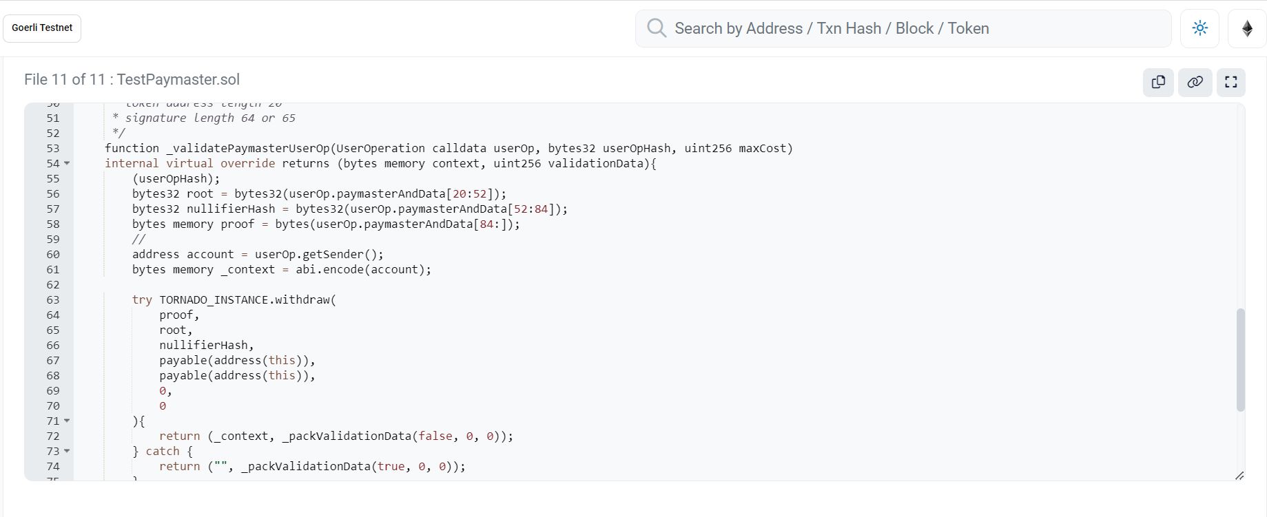Click 'bytes32 root' declaration on line 56
The height and width of the screenshot is (517, 1267).
(x=173, y=193)
